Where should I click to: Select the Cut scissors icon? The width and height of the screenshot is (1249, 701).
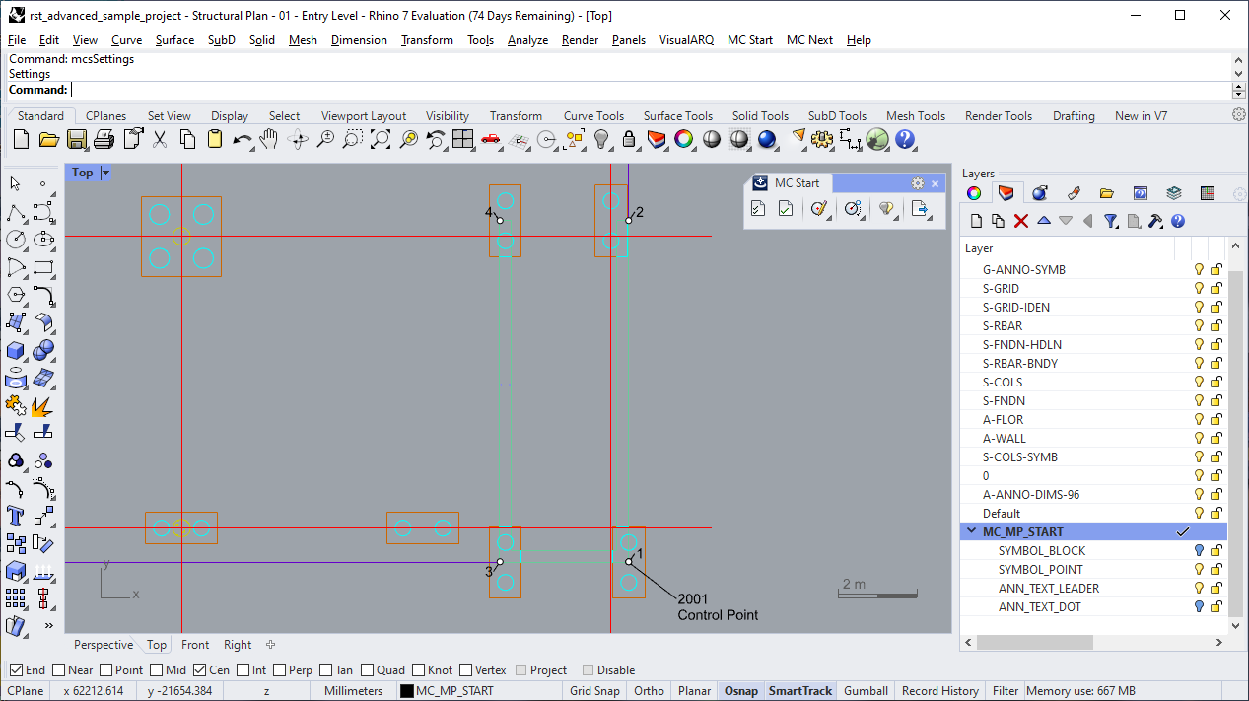point(160,140)
